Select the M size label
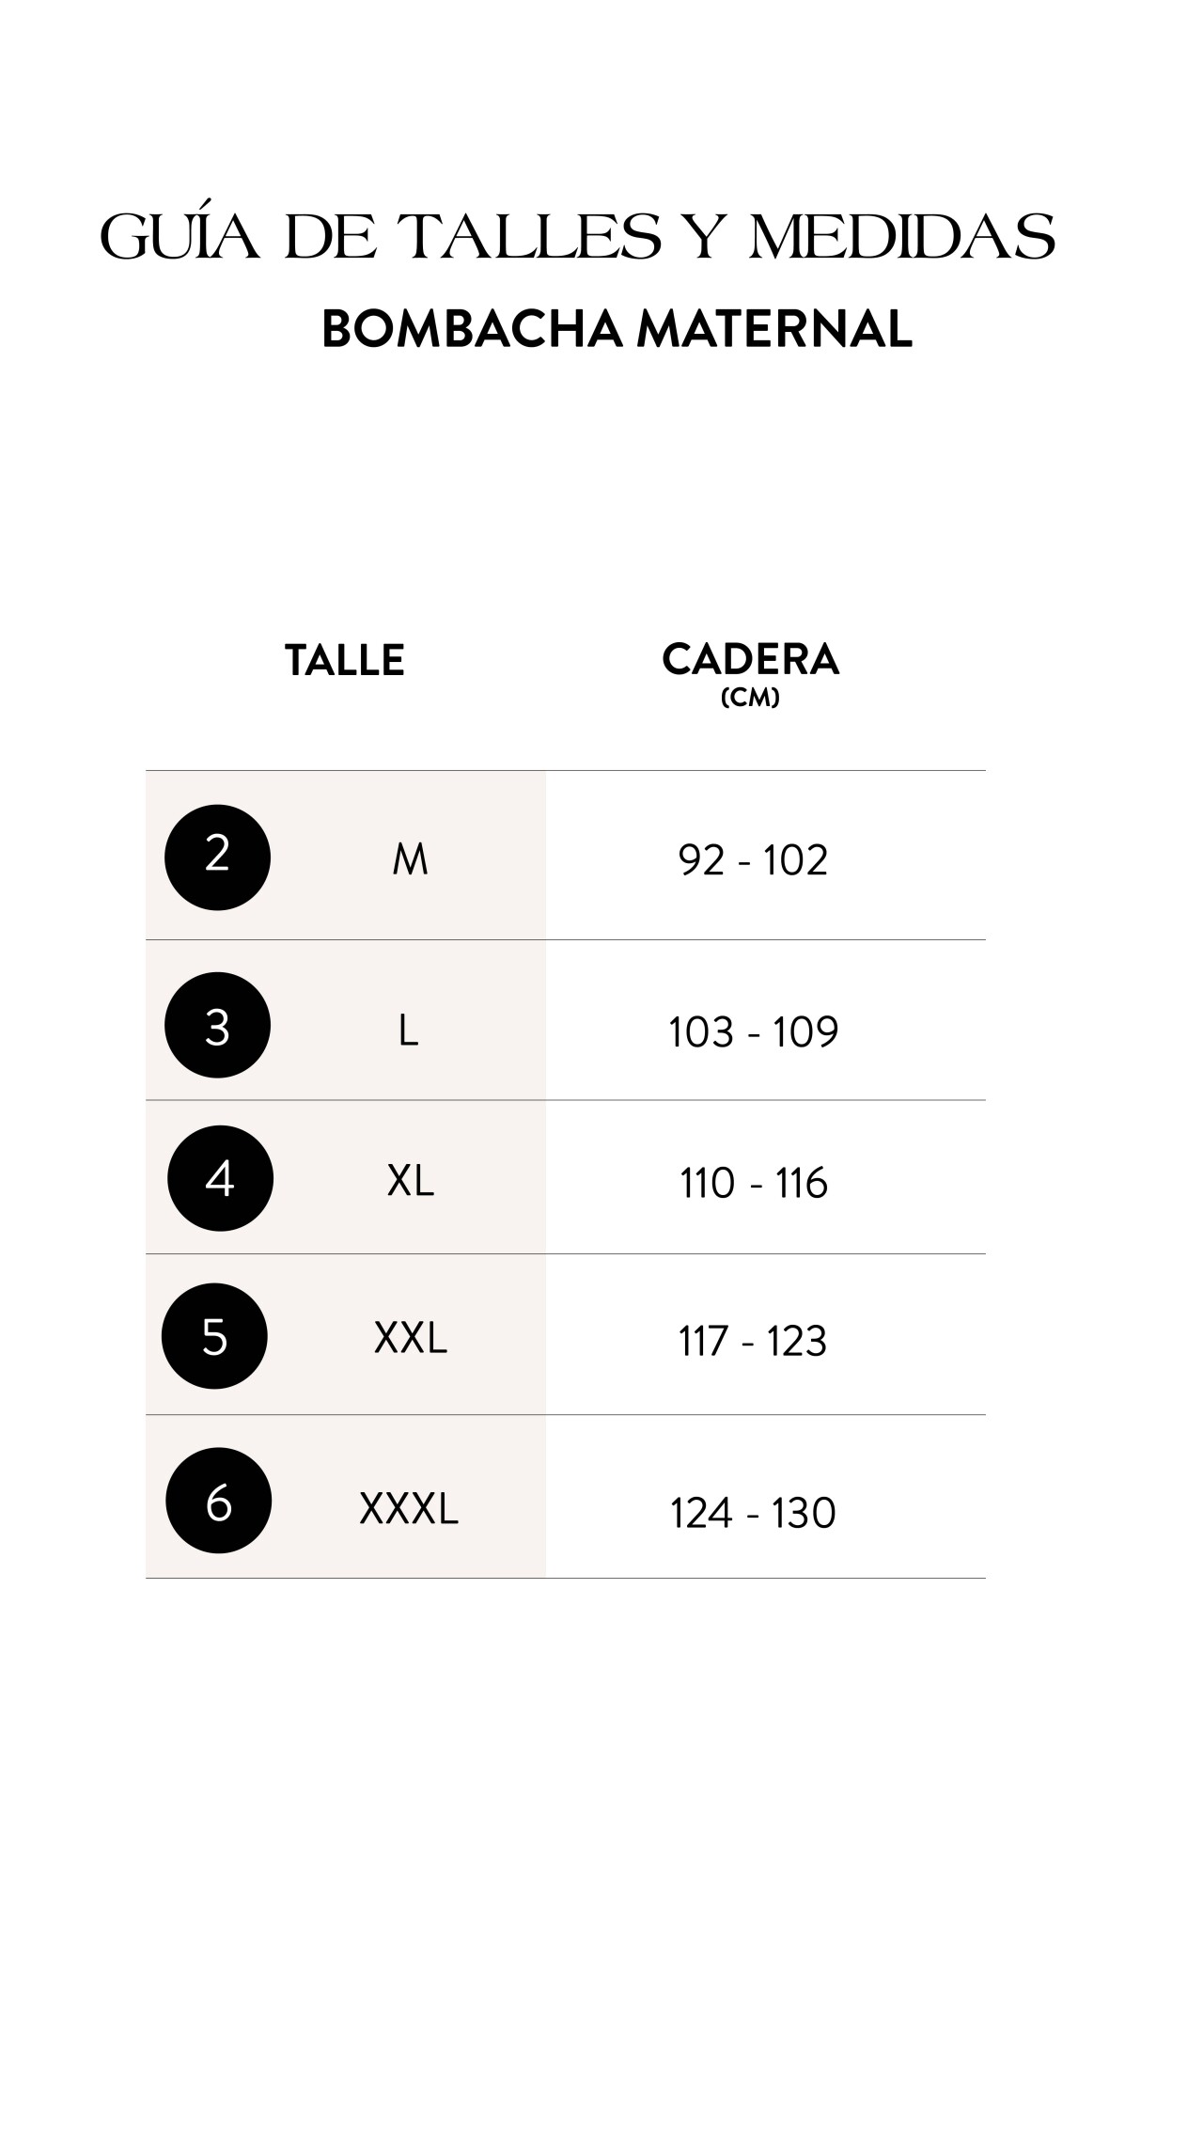Viewport: 1203px width, 2140px height. pyautogui.click(x=411, y=859)
